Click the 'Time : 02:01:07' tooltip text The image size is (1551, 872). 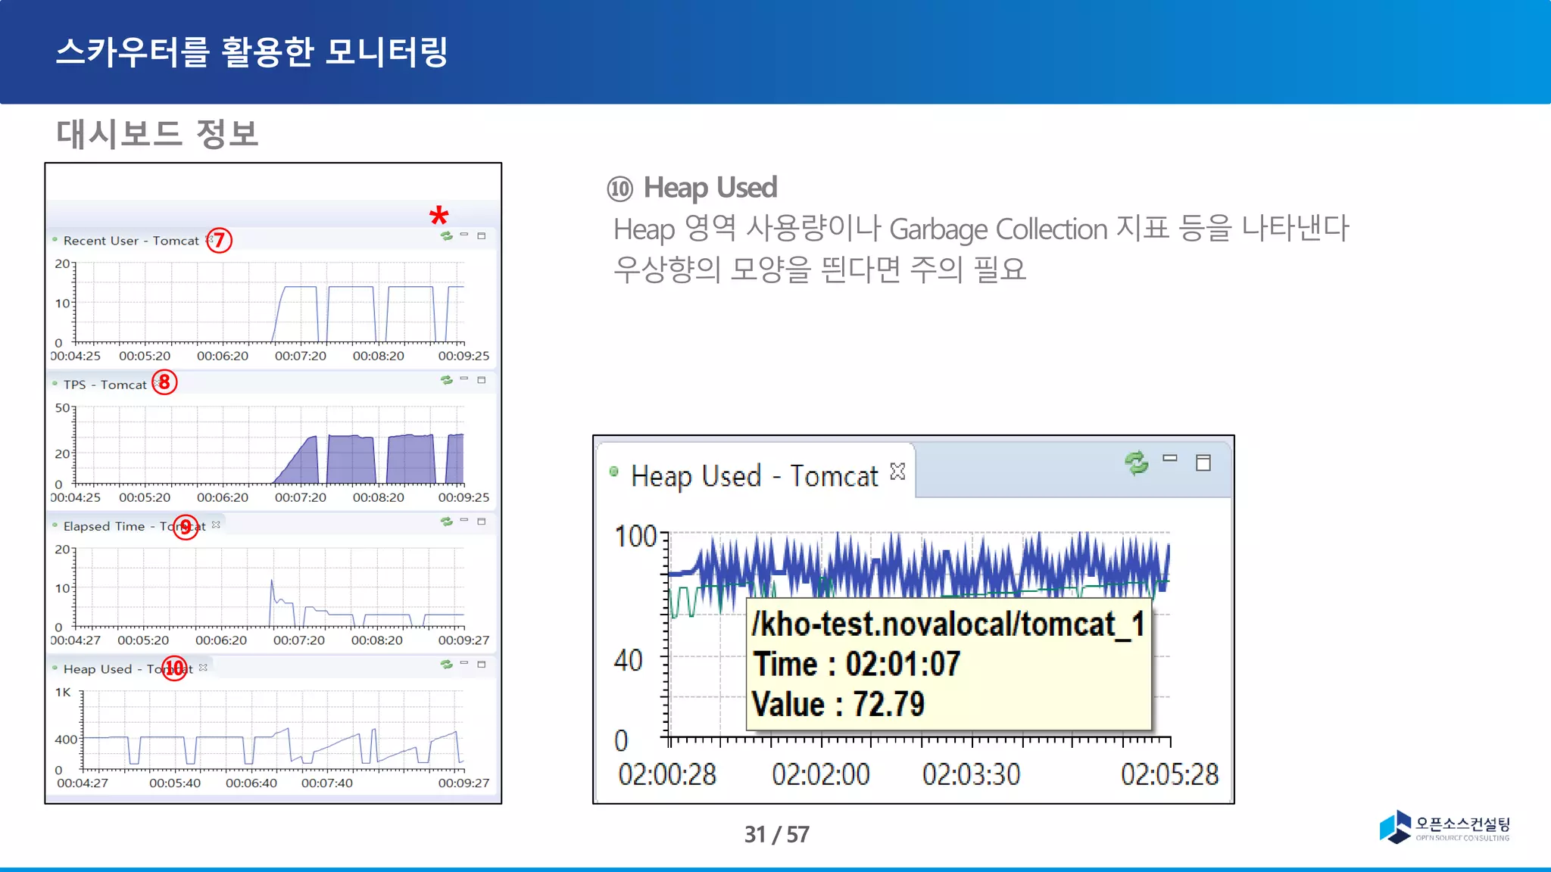click(x=857, y=664)
